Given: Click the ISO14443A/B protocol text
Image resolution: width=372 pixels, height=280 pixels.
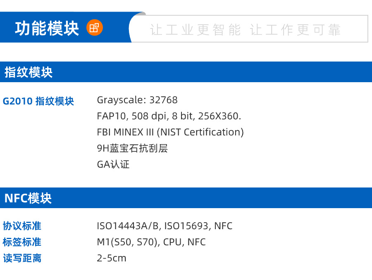Looking at the screenshot, I should click(129, 226).
